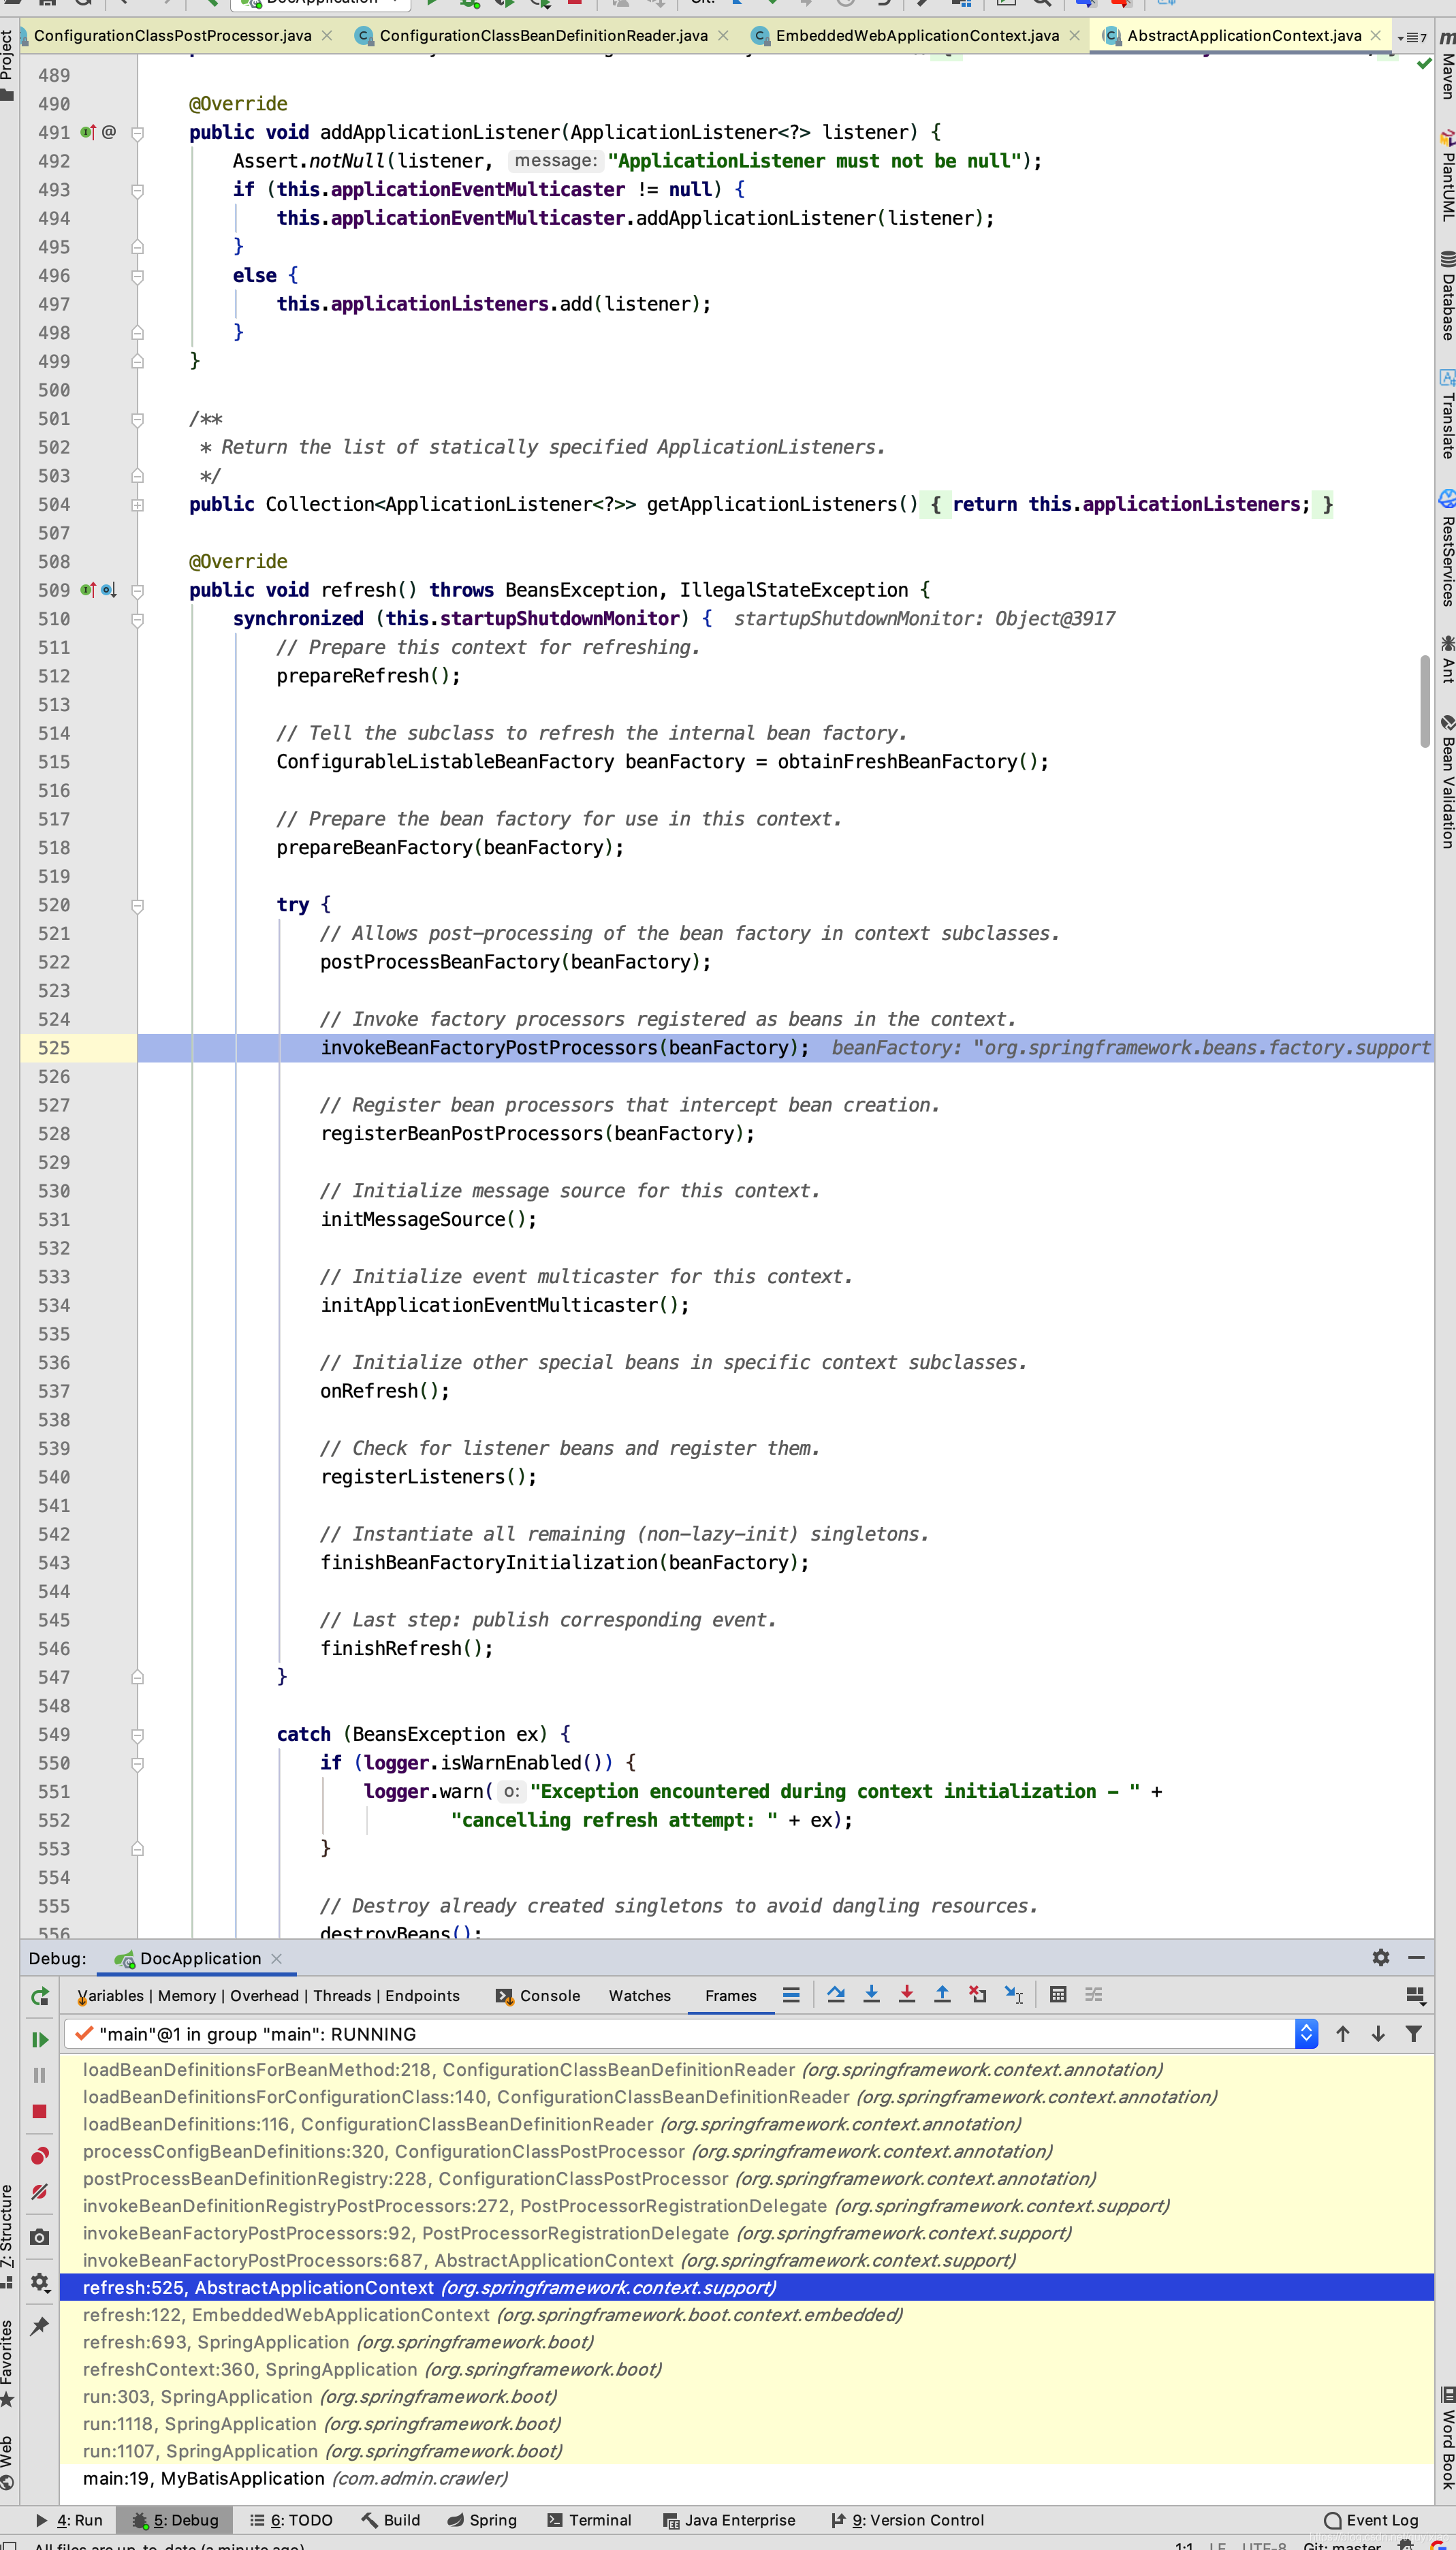Image resolution: width=1456 pixels, height=2550 pixels.
Task: Click the Pin Tab icon in Debug sidebar
Action: click(x=40, y=2326)
